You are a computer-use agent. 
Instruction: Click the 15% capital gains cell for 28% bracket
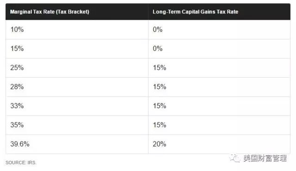point(219,87)
